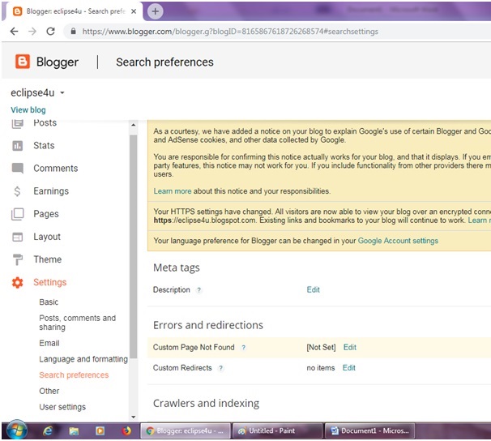Select the Settings menu item

tap(50, 282)
